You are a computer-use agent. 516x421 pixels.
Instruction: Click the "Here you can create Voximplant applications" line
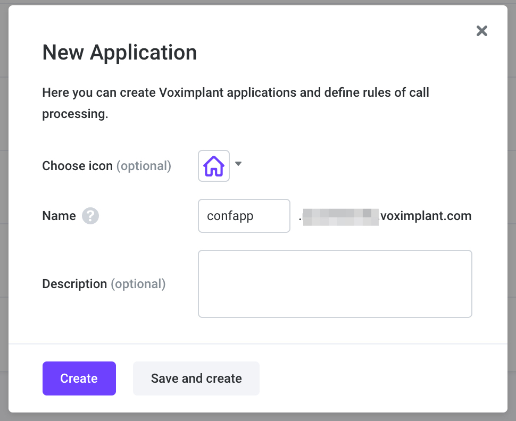tap(236, 92)
